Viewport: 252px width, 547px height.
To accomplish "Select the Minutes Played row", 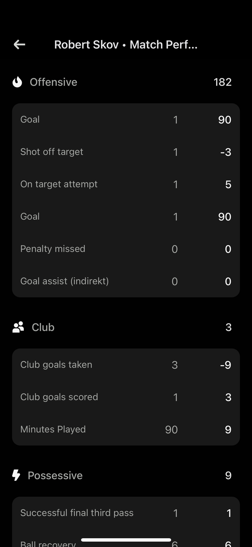I will 126,429.
